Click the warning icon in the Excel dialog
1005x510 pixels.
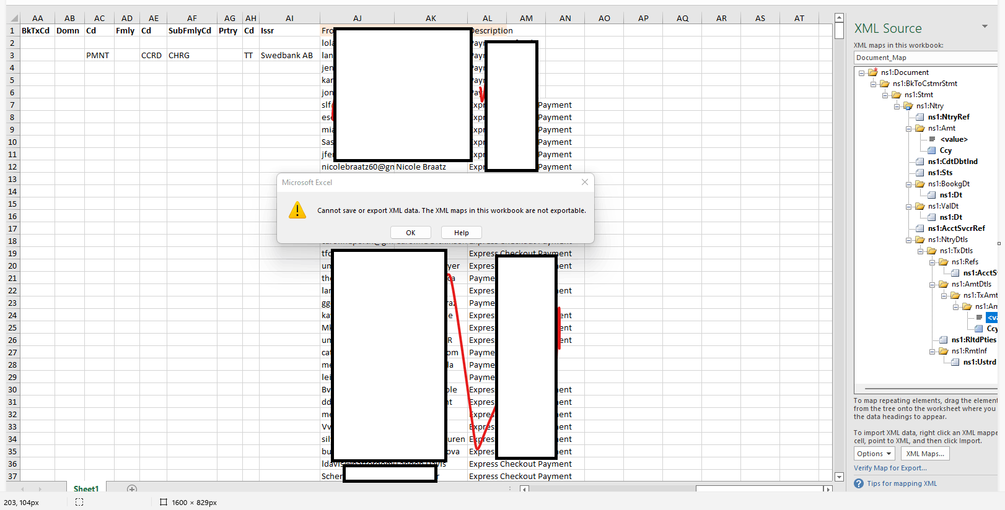[x=297, y=210]
